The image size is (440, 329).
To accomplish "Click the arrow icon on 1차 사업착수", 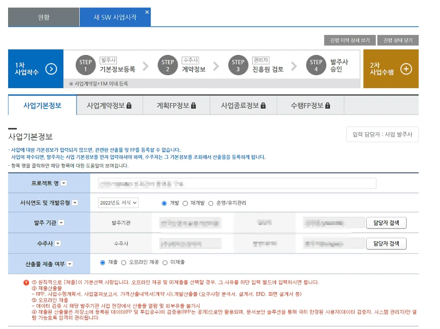I will 51,69.
